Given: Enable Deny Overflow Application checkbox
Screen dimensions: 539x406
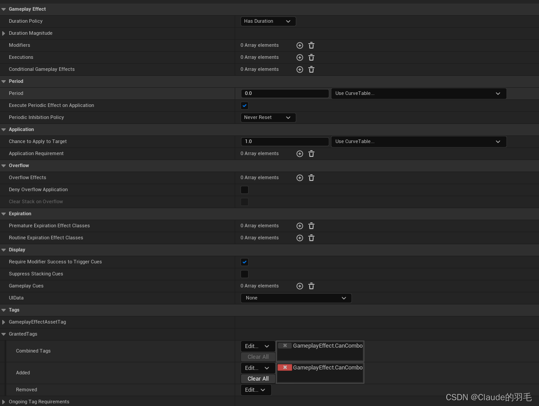Looking at the screenshot, I should click(x=245, y=190).
